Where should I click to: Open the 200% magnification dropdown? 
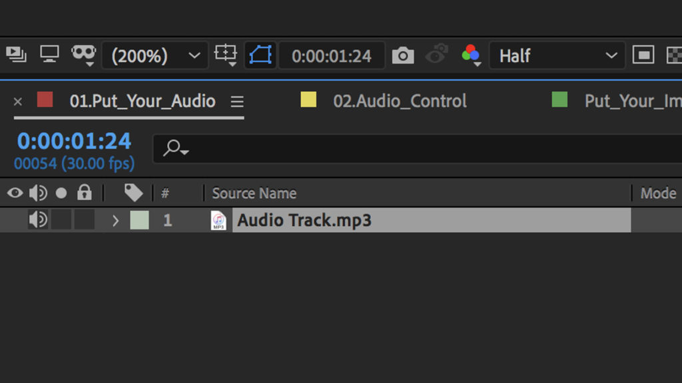[x=155, y=56]
